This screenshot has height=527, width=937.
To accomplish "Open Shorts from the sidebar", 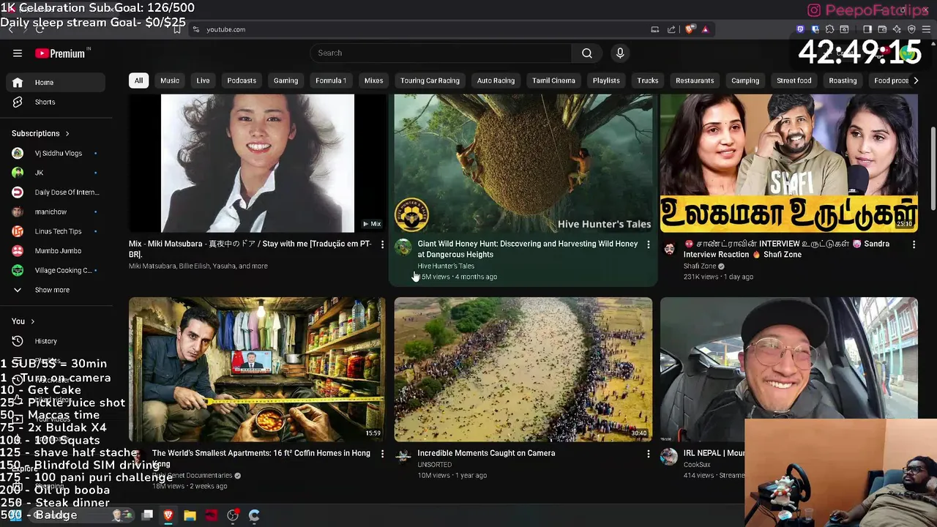I will [x=57, y=102].
